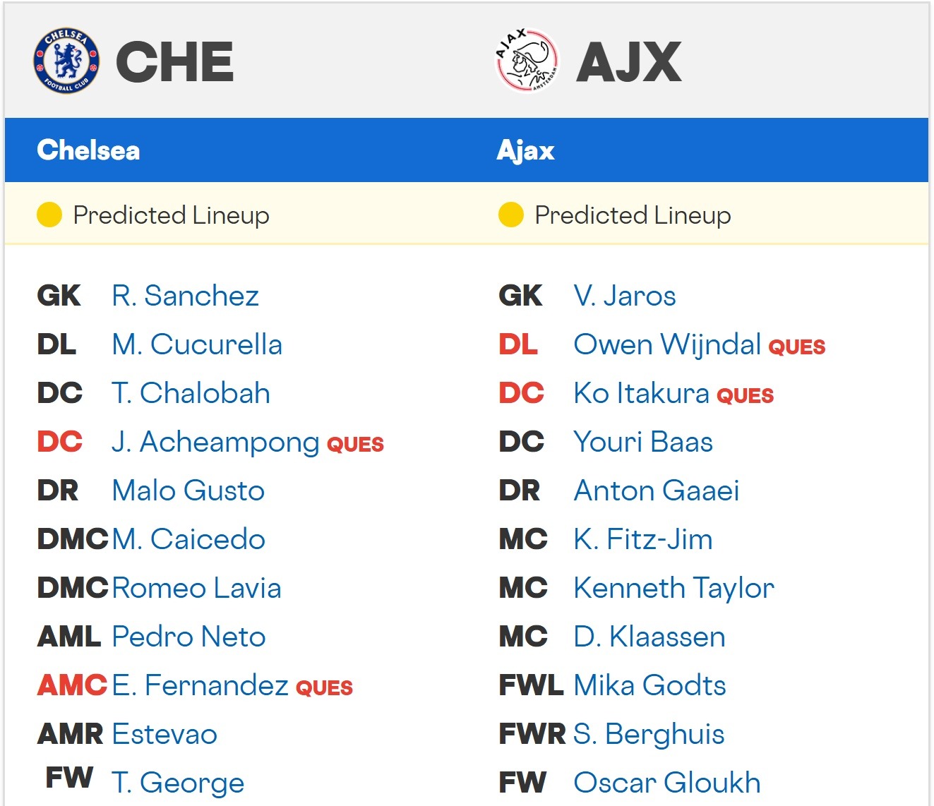
Task: Select Owen Wijndal player link
Action: click(x=667, y=344)
